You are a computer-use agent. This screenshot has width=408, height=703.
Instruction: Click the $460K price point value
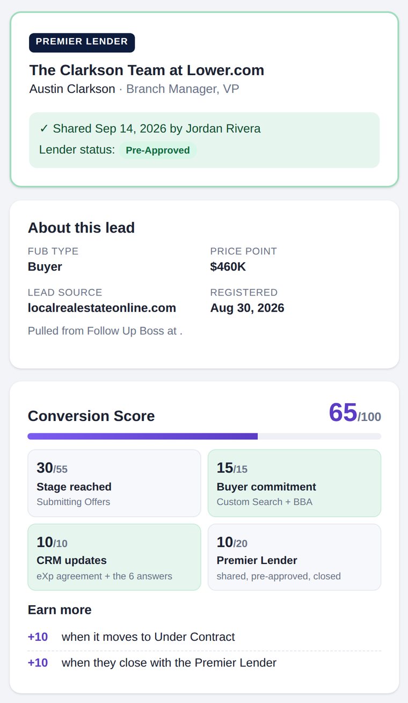click(x=228, y=266)
